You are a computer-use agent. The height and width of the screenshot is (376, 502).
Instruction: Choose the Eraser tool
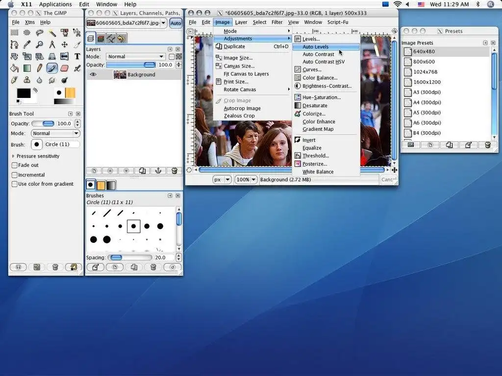64,68
